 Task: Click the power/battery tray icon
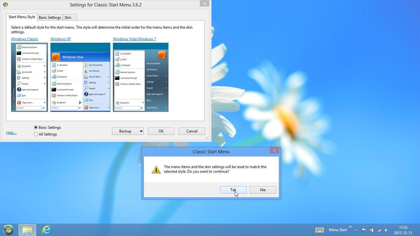coord(371,230)
